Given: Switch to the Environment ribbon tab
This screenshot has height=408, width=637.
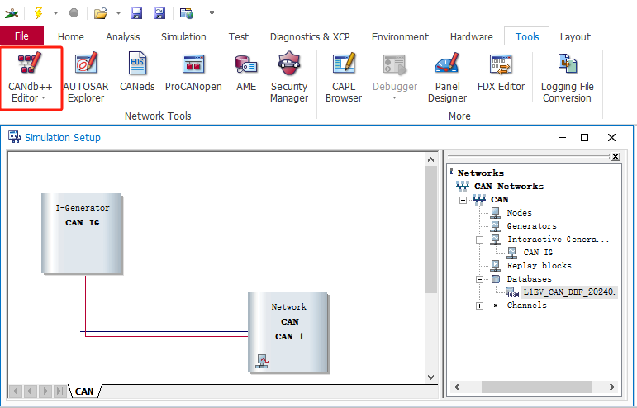Looking at the screenshot, I should [x=400, y=37].
